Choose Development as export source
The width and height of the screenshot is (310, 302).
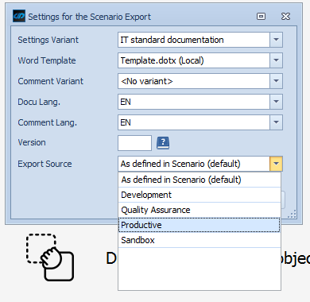click(x=200, y=195)
